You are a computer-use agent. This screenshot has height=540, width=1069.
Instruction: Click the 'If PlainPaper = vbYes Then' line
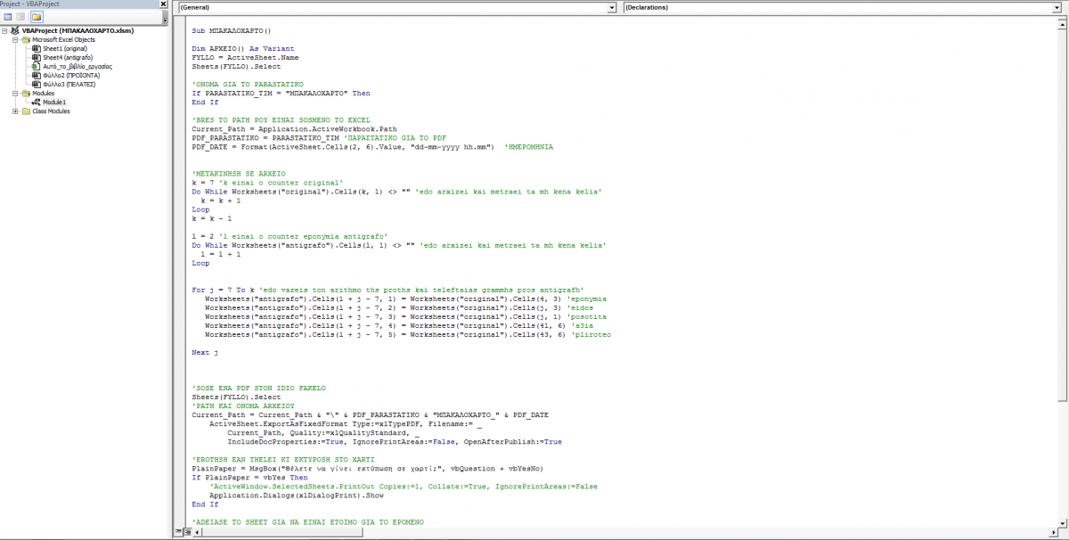point(251,478)
